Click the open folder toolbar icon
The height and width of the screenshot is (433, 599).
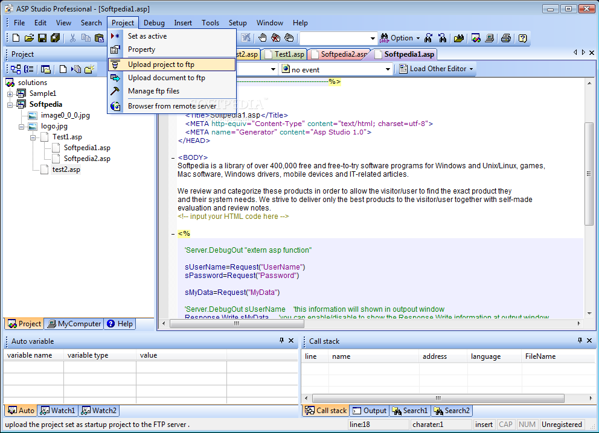pos(29,38)
